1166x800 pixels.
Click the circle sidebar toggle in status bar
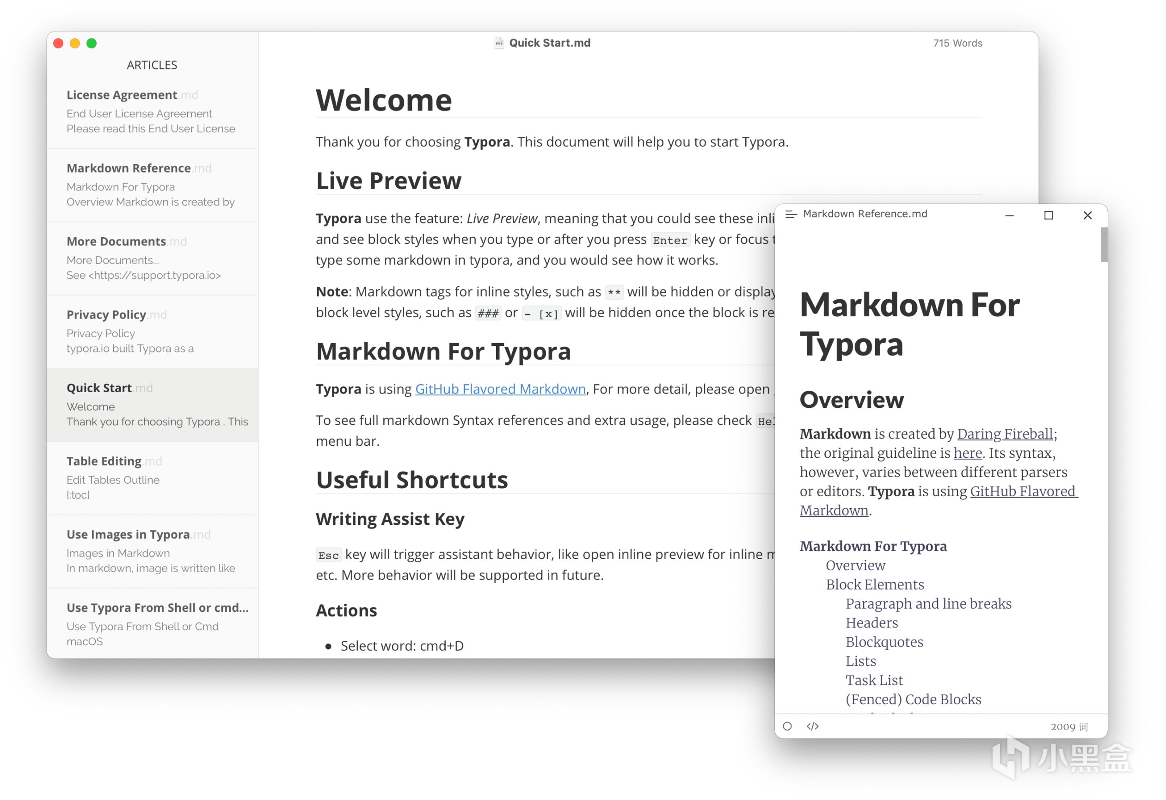tap(787, 726)
